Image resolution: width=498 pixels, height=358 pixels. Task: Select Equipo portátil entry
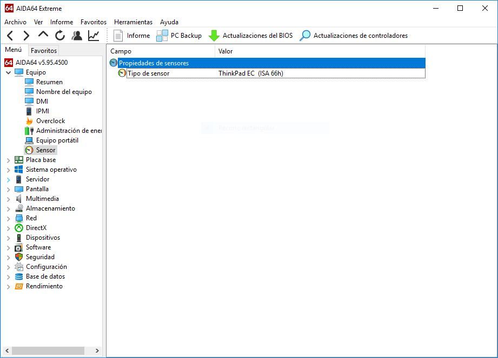[x=57, y=140]
